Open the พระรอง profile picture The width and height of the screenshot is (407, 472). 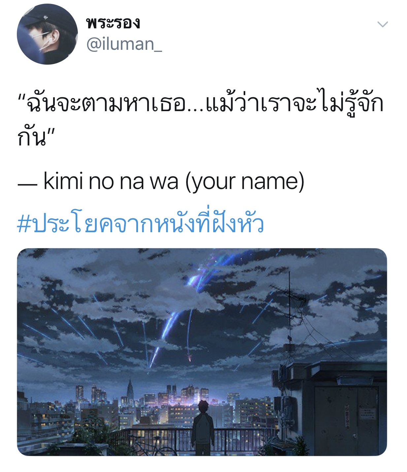click(x=47, y=34)
